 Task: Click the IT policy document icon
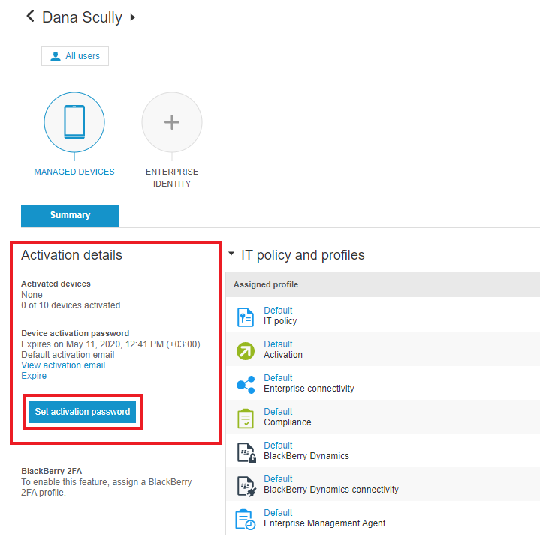(246, 316)
